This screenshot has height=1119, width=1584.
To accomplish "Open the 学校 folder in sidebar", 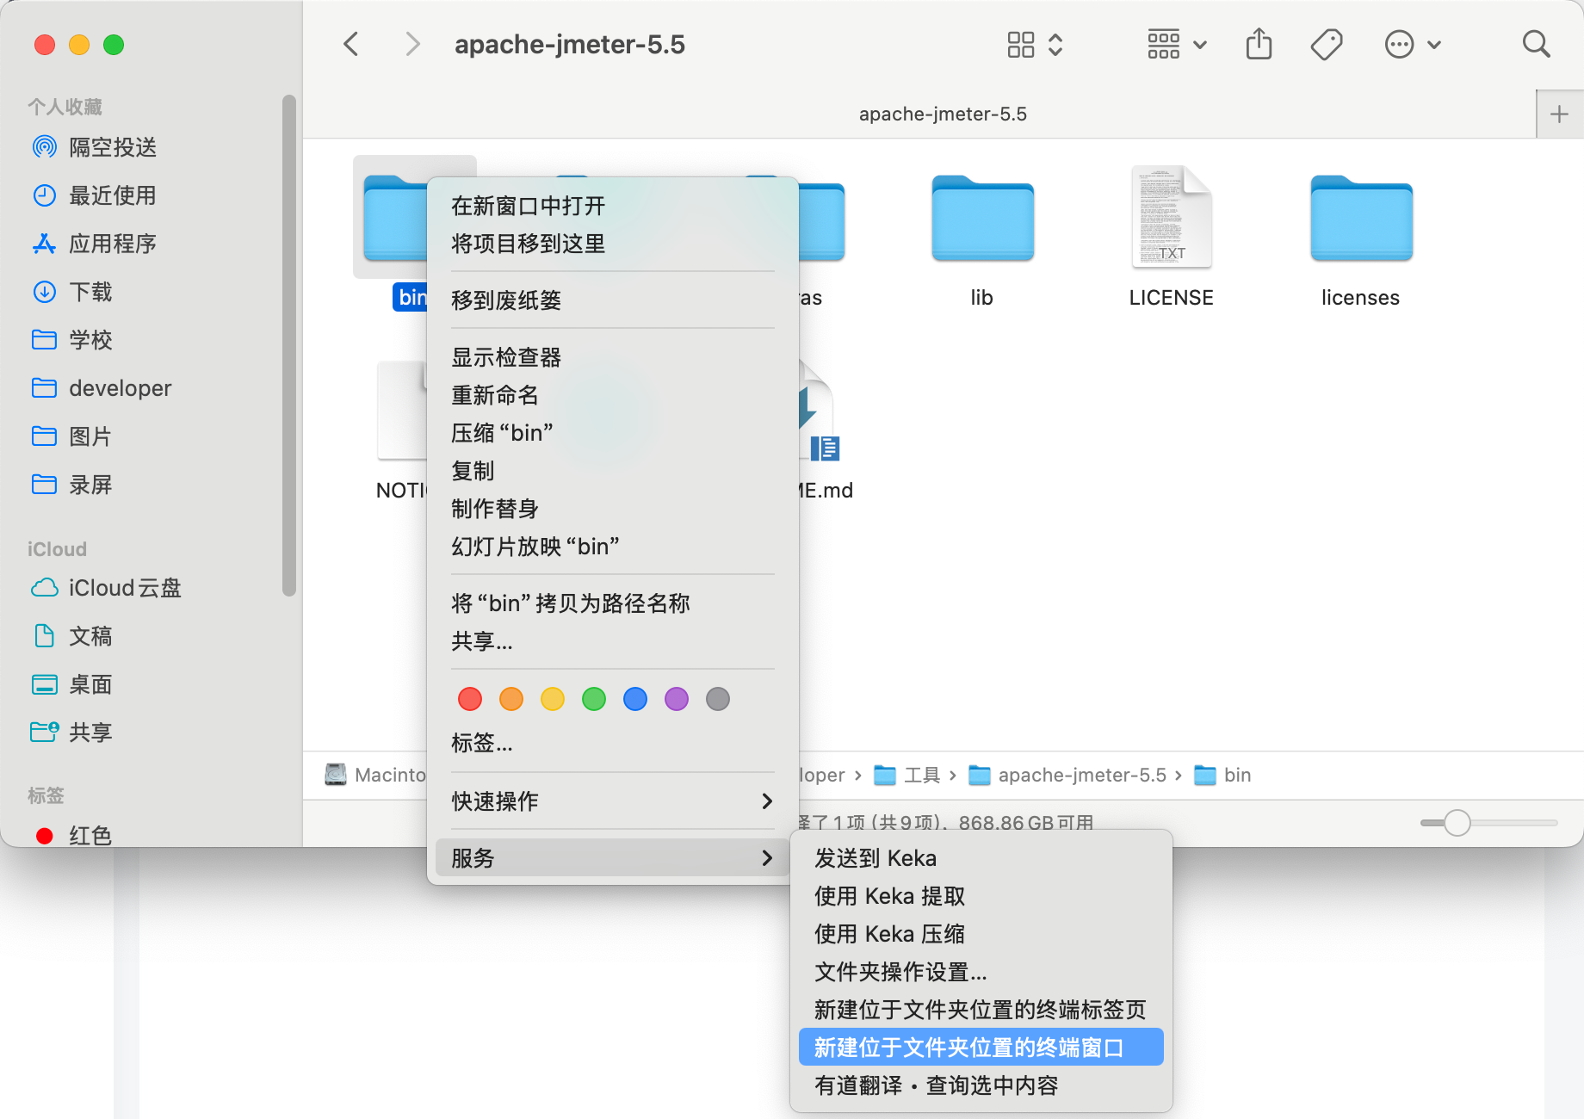I will 72,340.
